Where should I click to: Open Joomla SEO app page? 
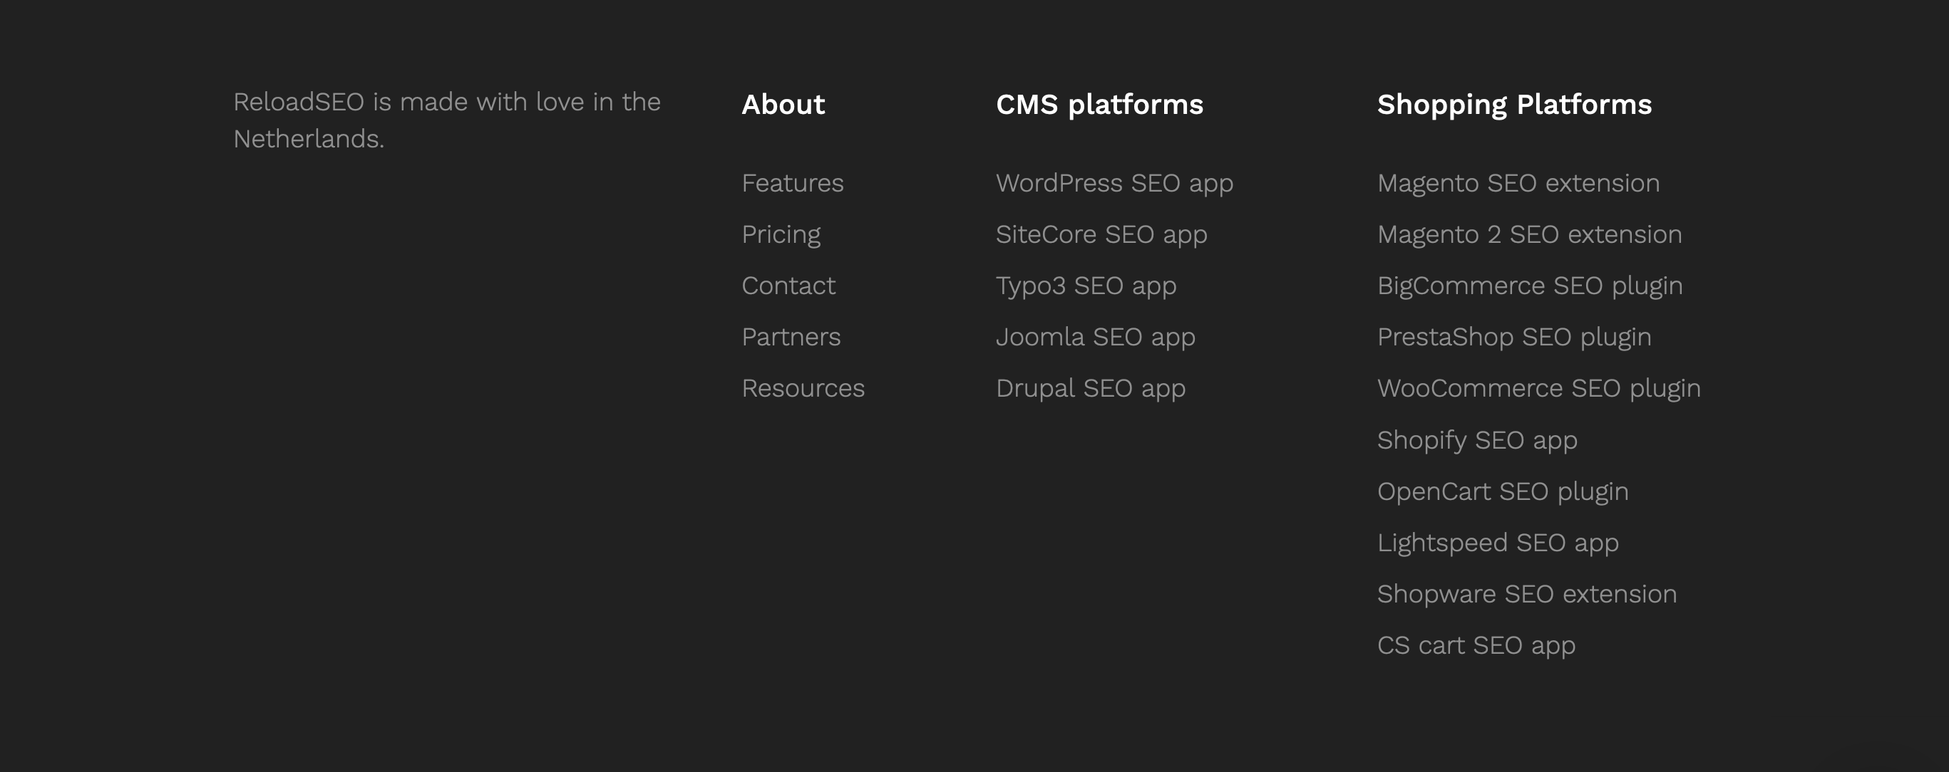tap(1096, 338)
